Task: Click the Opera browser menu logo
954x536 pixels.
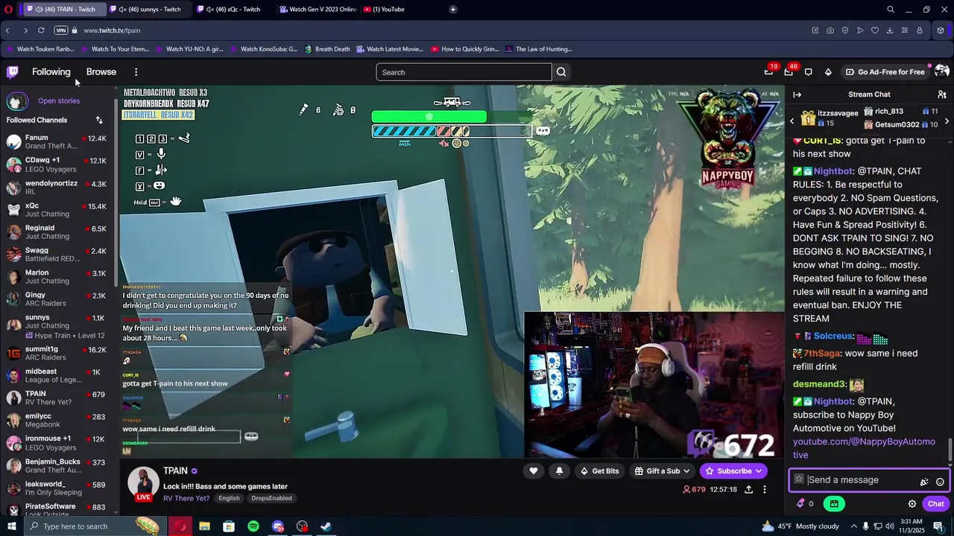Action: click(7, 9)
